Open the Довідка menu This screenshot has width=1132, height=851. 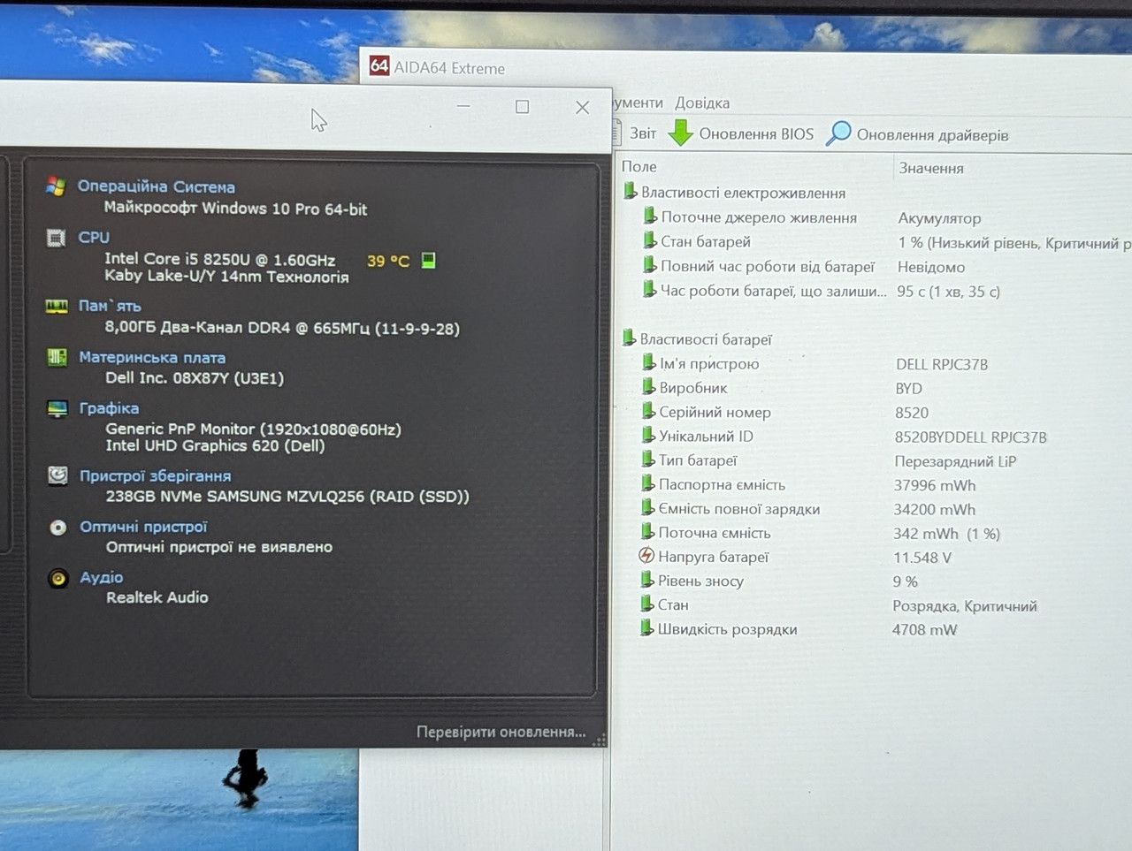click(702, 103)
